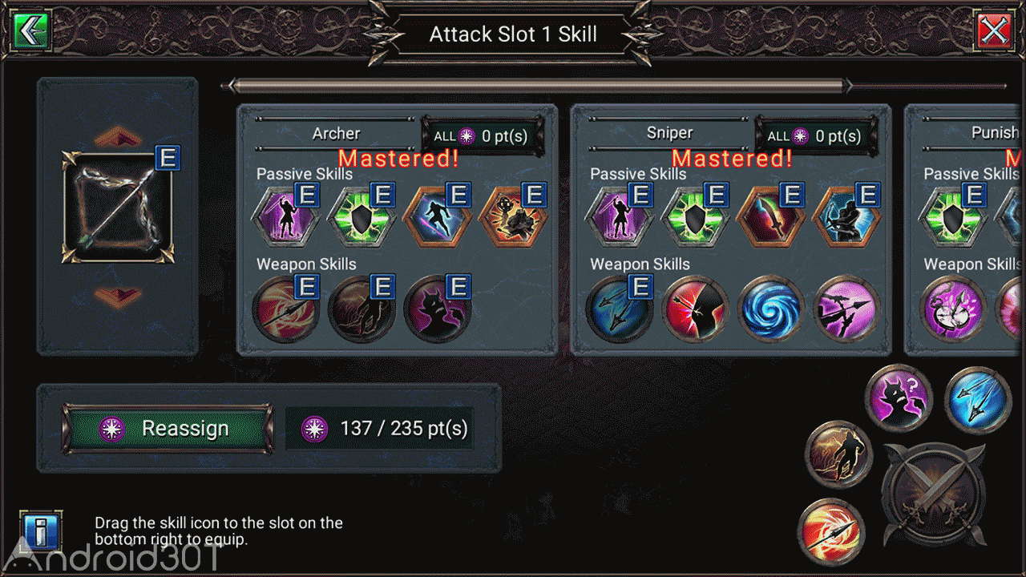Click the Reassign skill points button
The width and height of the screenshot is (1026, 577).
168,429
